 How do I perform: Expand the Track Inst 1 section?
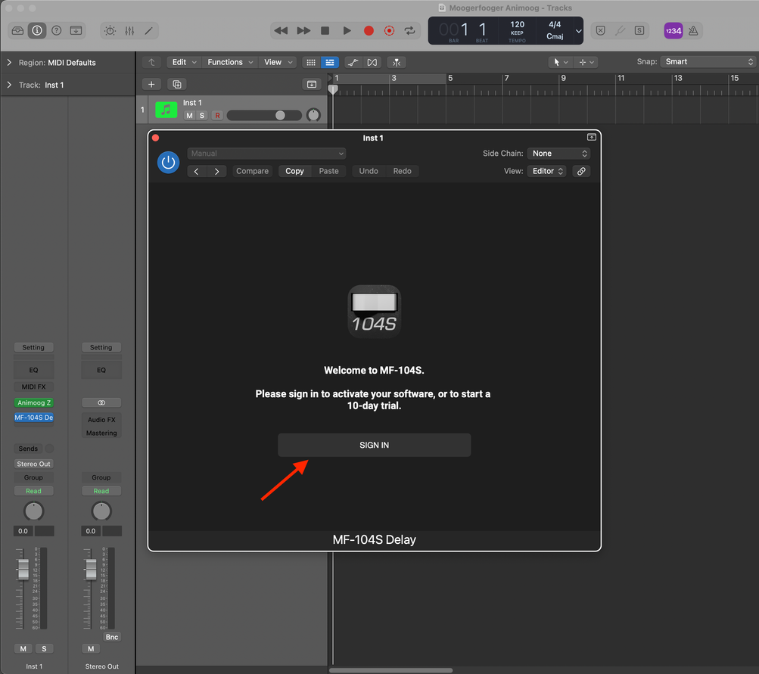[x=9, y=85]
